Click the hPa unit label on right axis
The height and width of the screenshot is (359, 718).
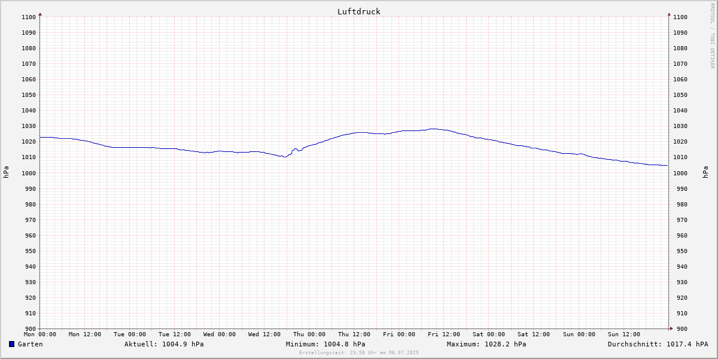[705, 172]
